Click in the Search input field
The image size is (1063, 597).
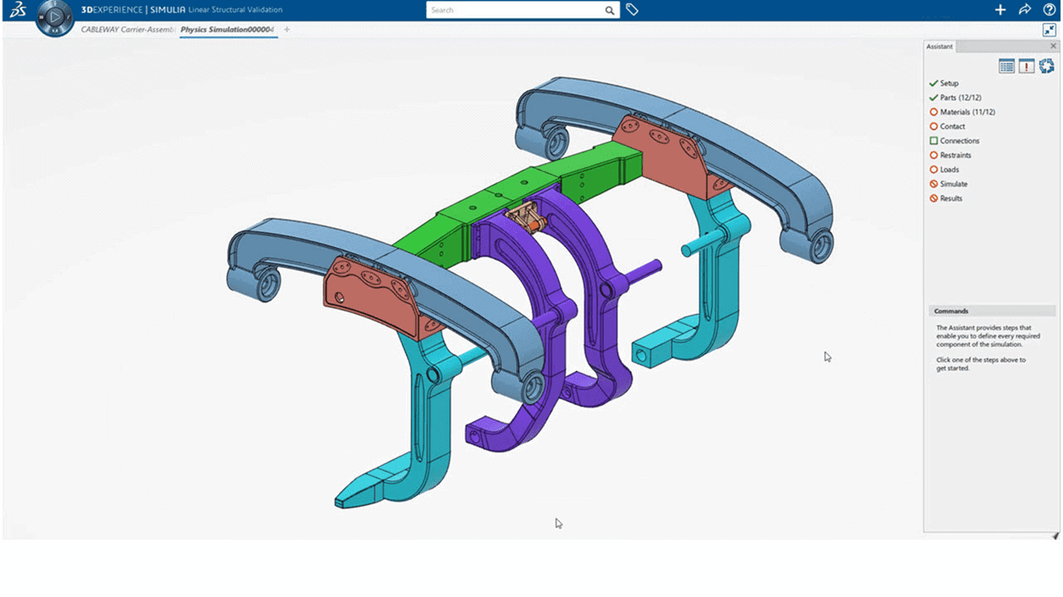point(515,11)
